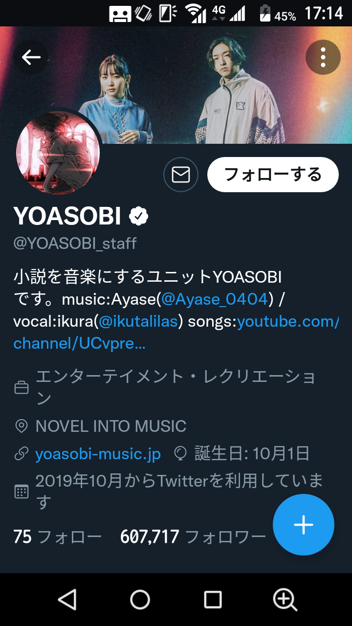Open the youtube.com channel link
The width and height of the screenshot is (352, 626).
(176, 332)
